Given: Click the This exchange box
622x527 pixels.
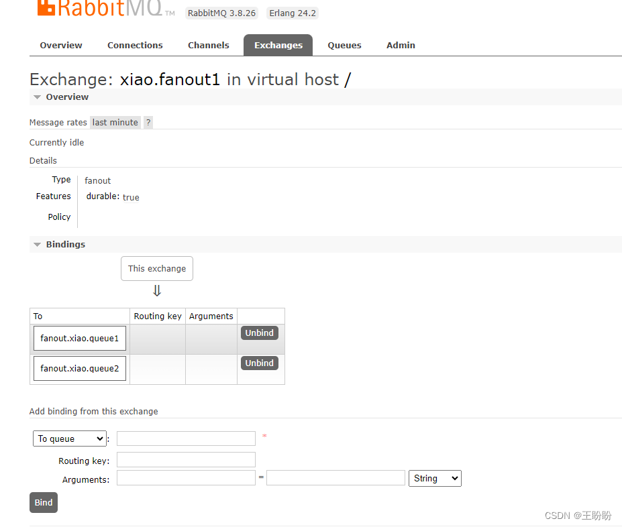Looking at the screenshot, I should tap(157, 269).
